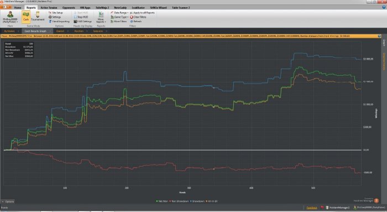This screenshot has width=387, height=212.
Task: Open Settings in Options group
Action: coord(55,17)
